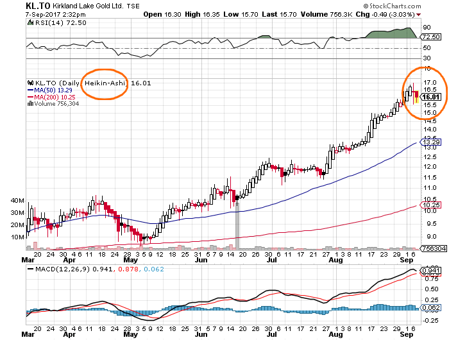This screenshot has height=340, width=449.
Task: Click the volume bars icon beside Volume 756,304
Action: click(30, 104)
